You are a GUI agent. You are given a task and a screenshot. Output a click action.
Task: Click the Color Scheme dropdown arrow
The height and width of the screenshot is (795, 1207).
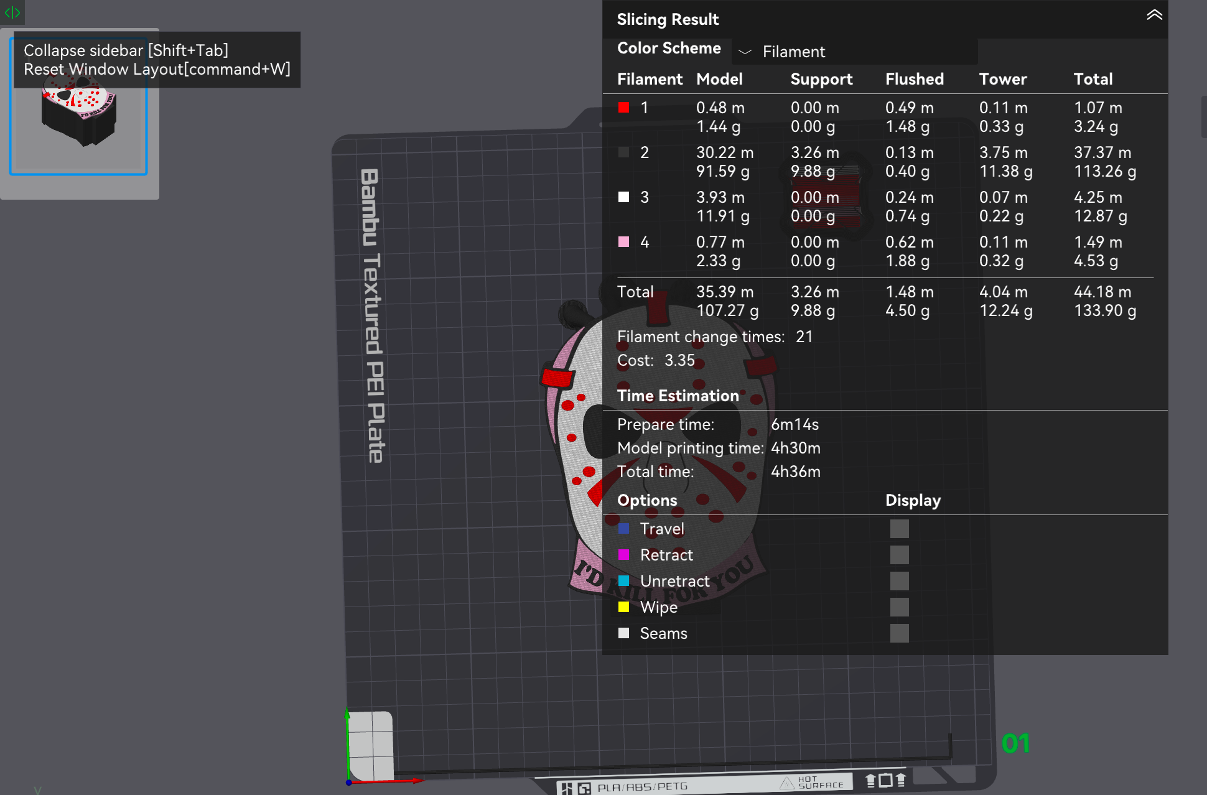tap(745, 52)
